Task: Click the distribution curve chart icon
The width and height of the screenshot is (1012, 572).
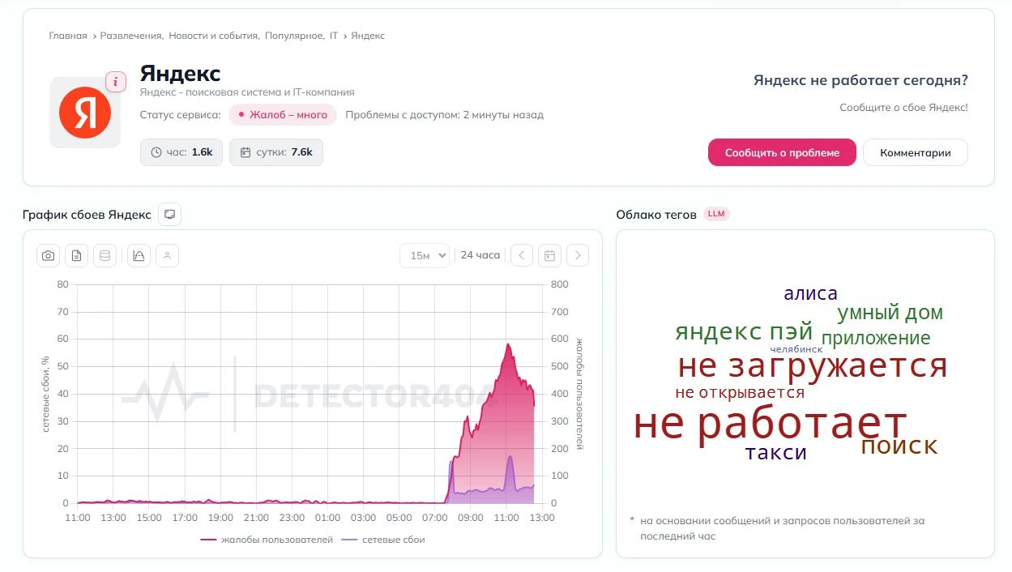Action: (x=139, y=256)
